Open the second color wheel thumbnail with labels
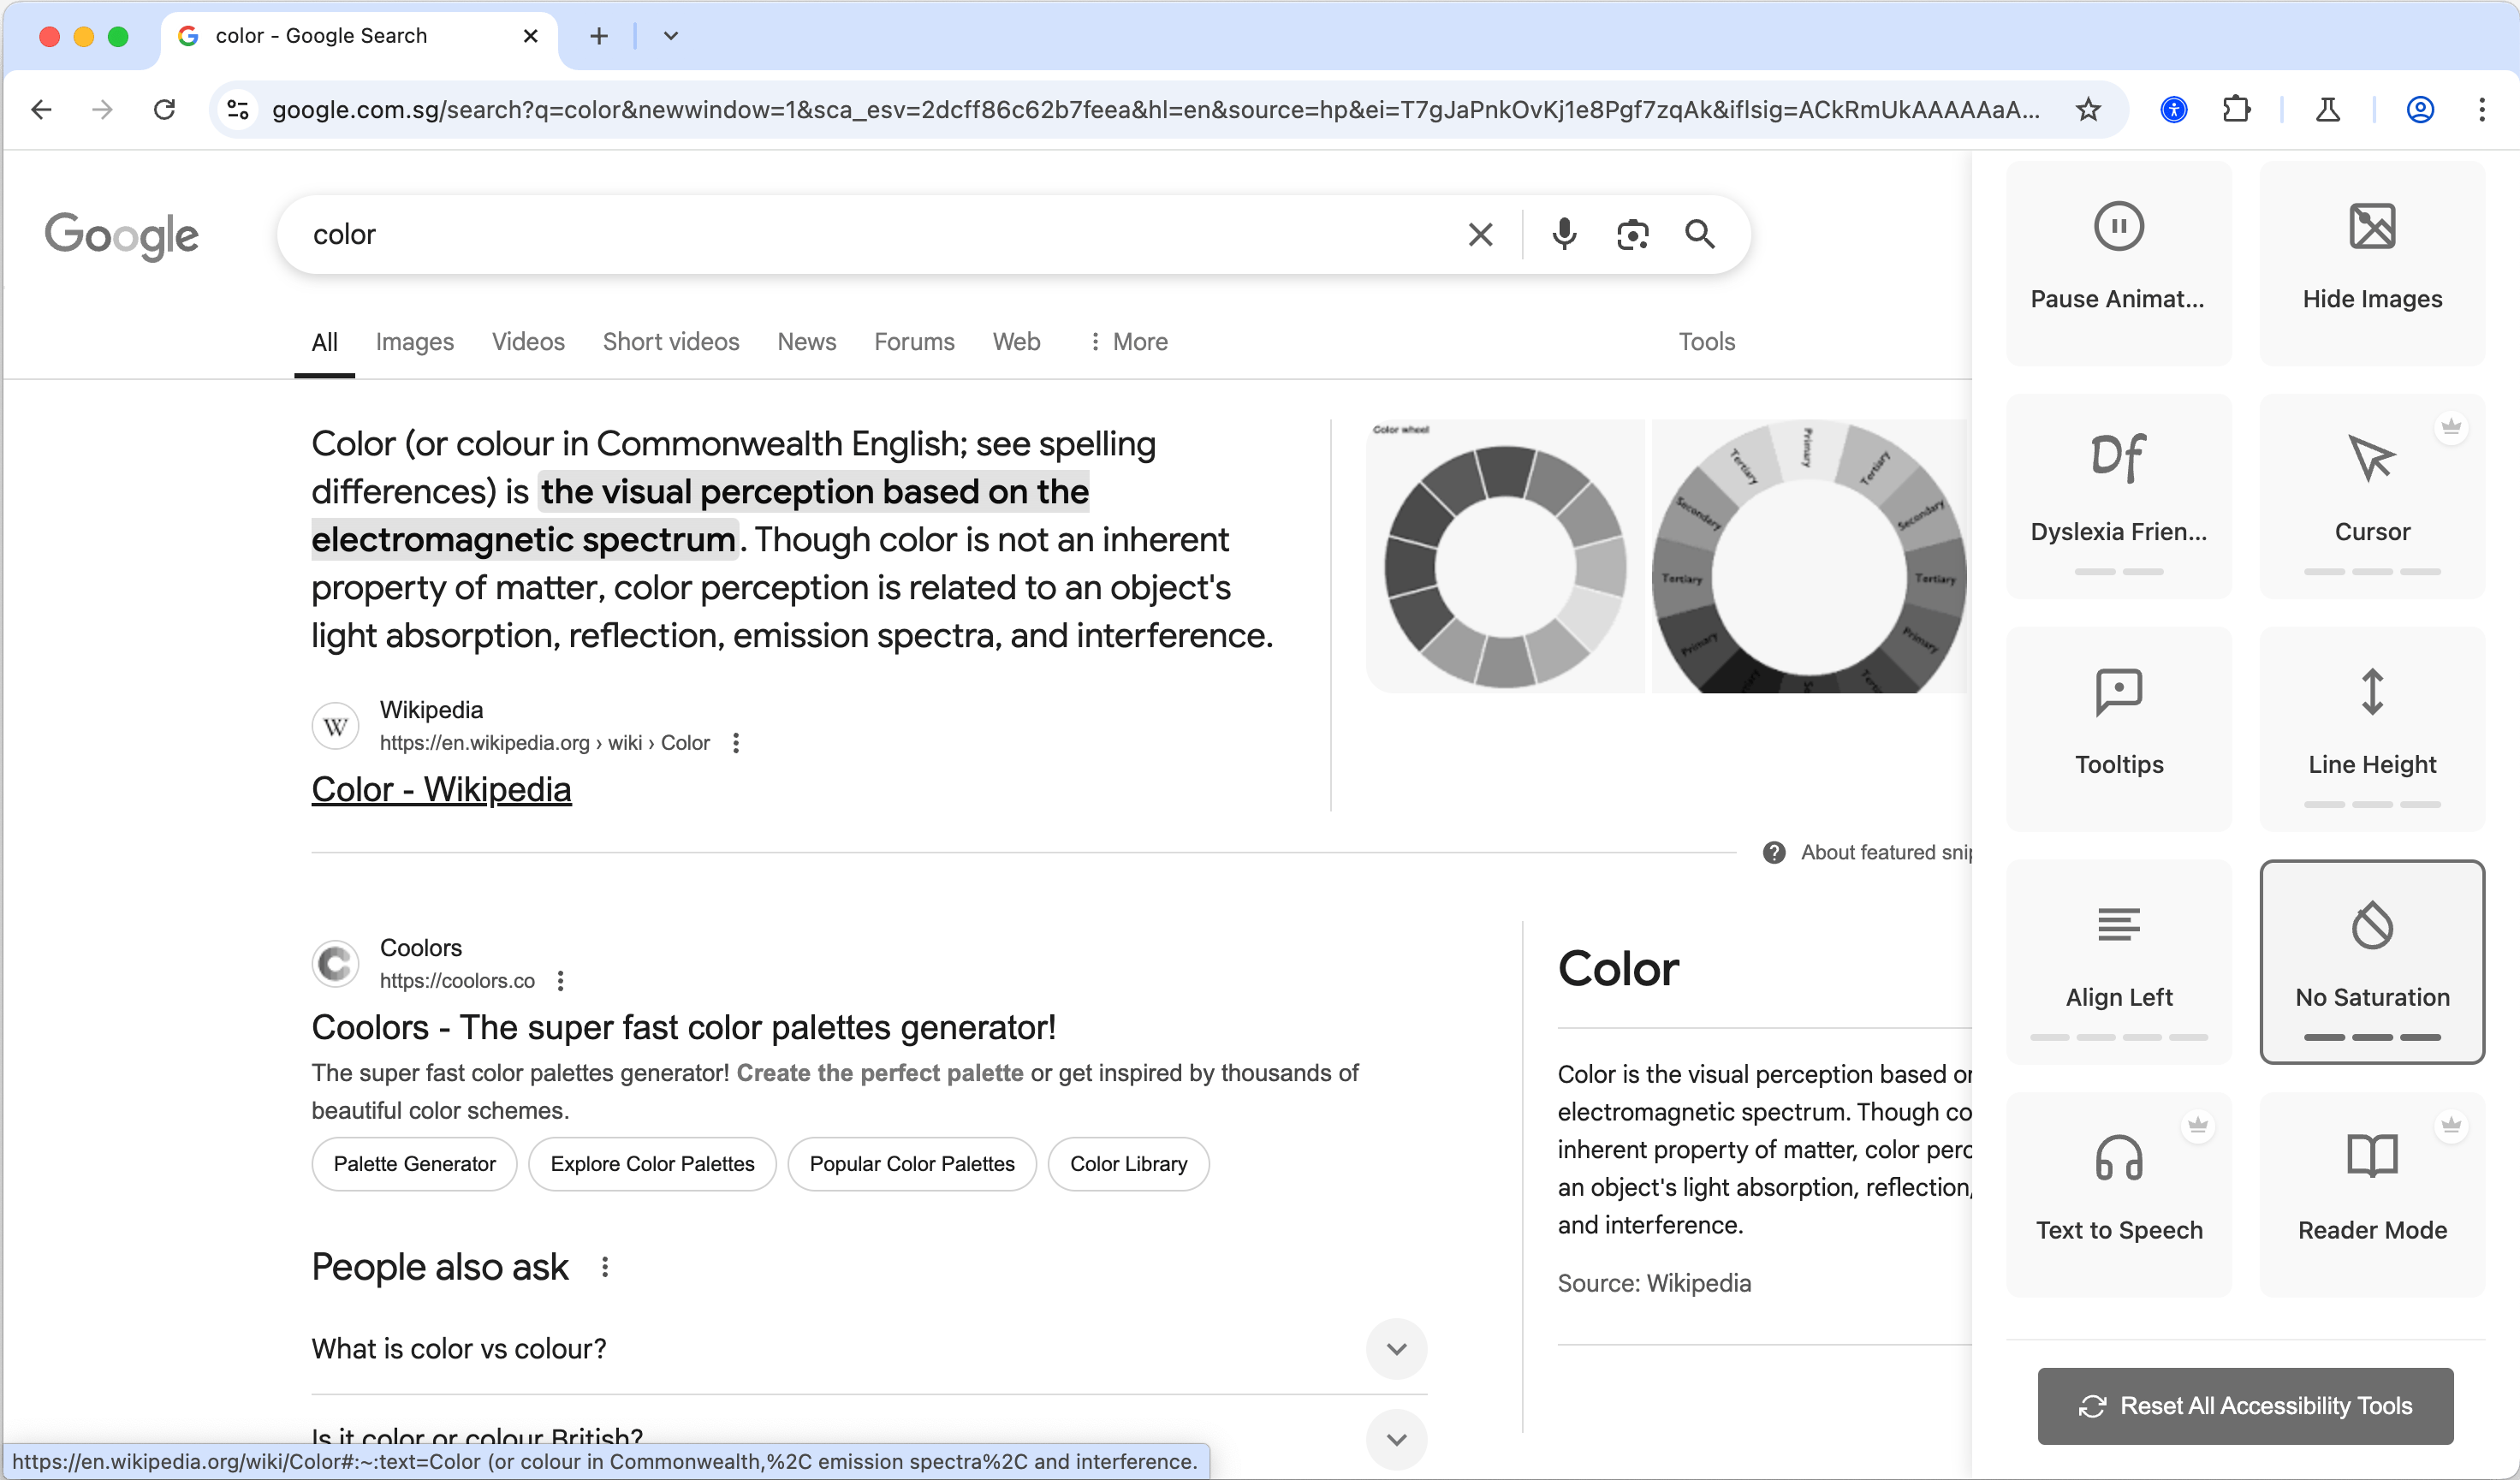 point(1809,556)
